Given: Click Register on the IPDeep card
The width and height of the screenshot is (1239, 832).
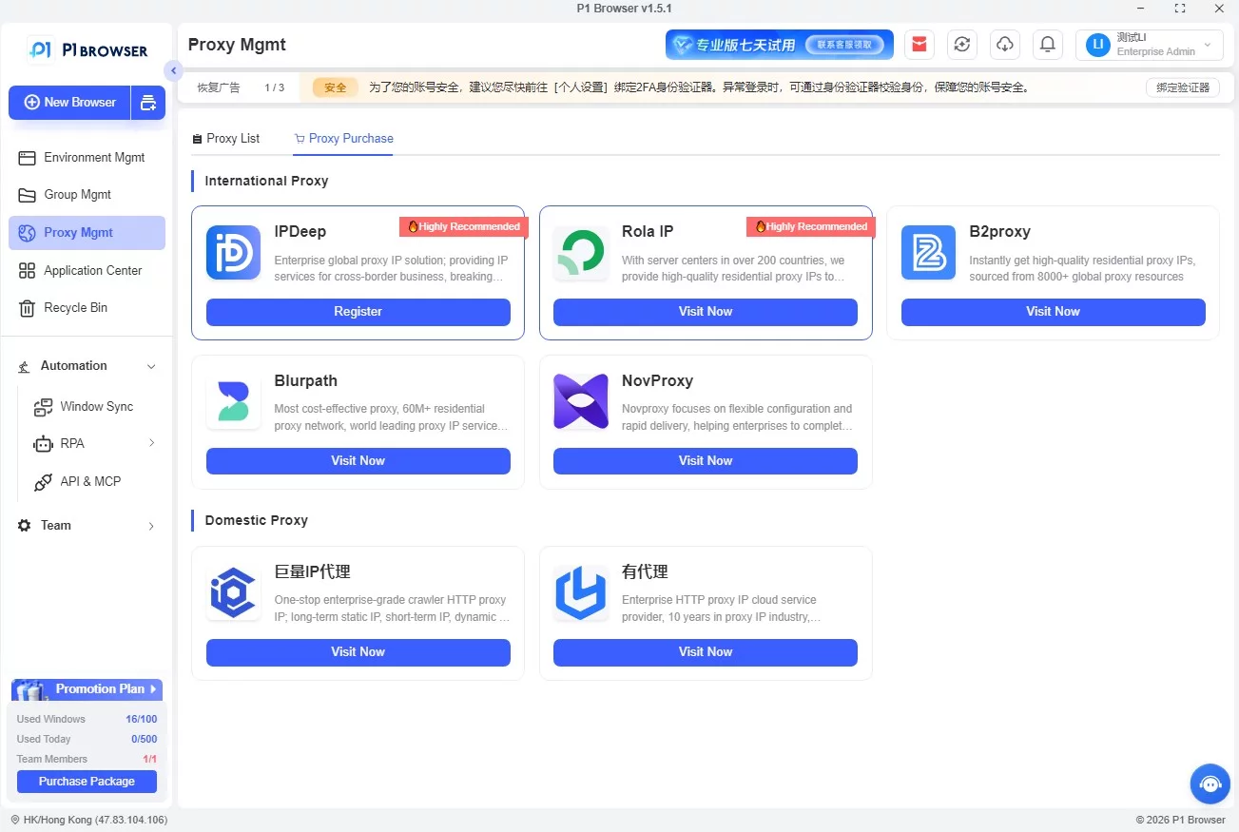Looking at the screenshot, I should [358, 312].
